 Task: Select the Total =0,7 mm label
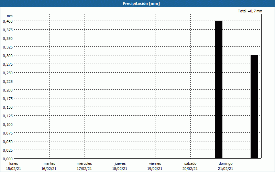point(250,11)
